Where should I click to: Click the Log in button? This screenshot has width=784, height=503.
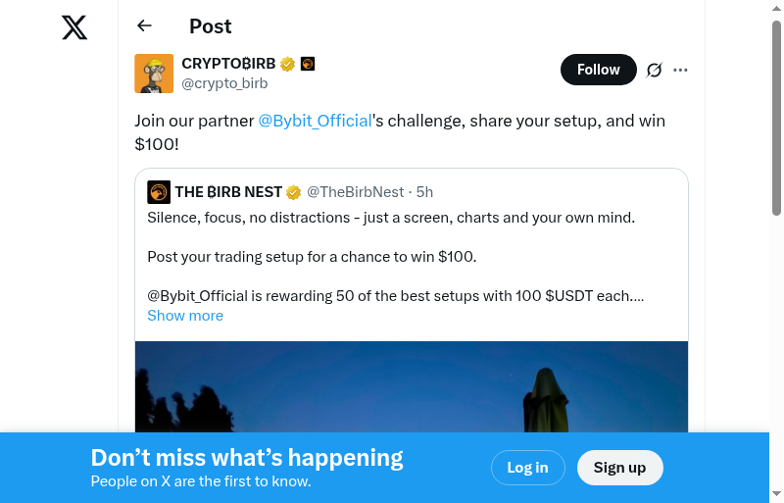pos(527,468)
